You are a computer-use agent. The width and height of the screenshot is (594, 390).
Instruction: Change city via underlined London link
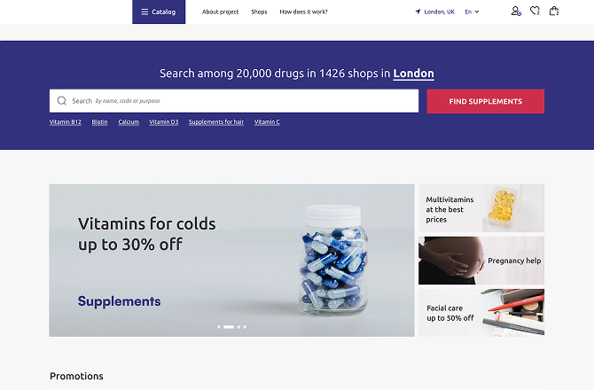pos(413,73)
